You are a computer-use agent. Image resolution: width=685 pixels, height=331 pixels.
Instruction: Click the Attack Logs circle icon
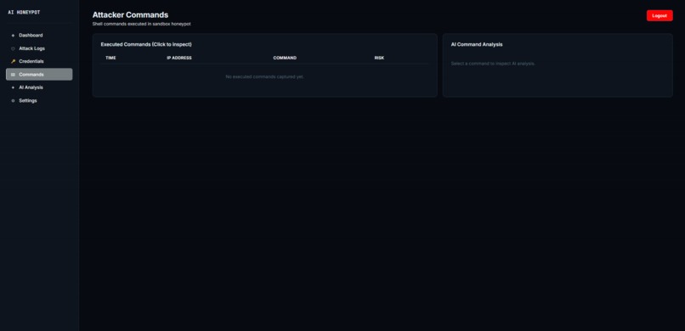coord(13,48)
